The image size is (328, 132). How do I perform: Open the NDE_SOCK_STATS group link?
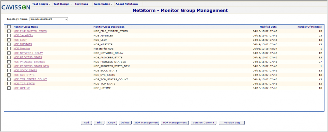(x=25, y=70)
